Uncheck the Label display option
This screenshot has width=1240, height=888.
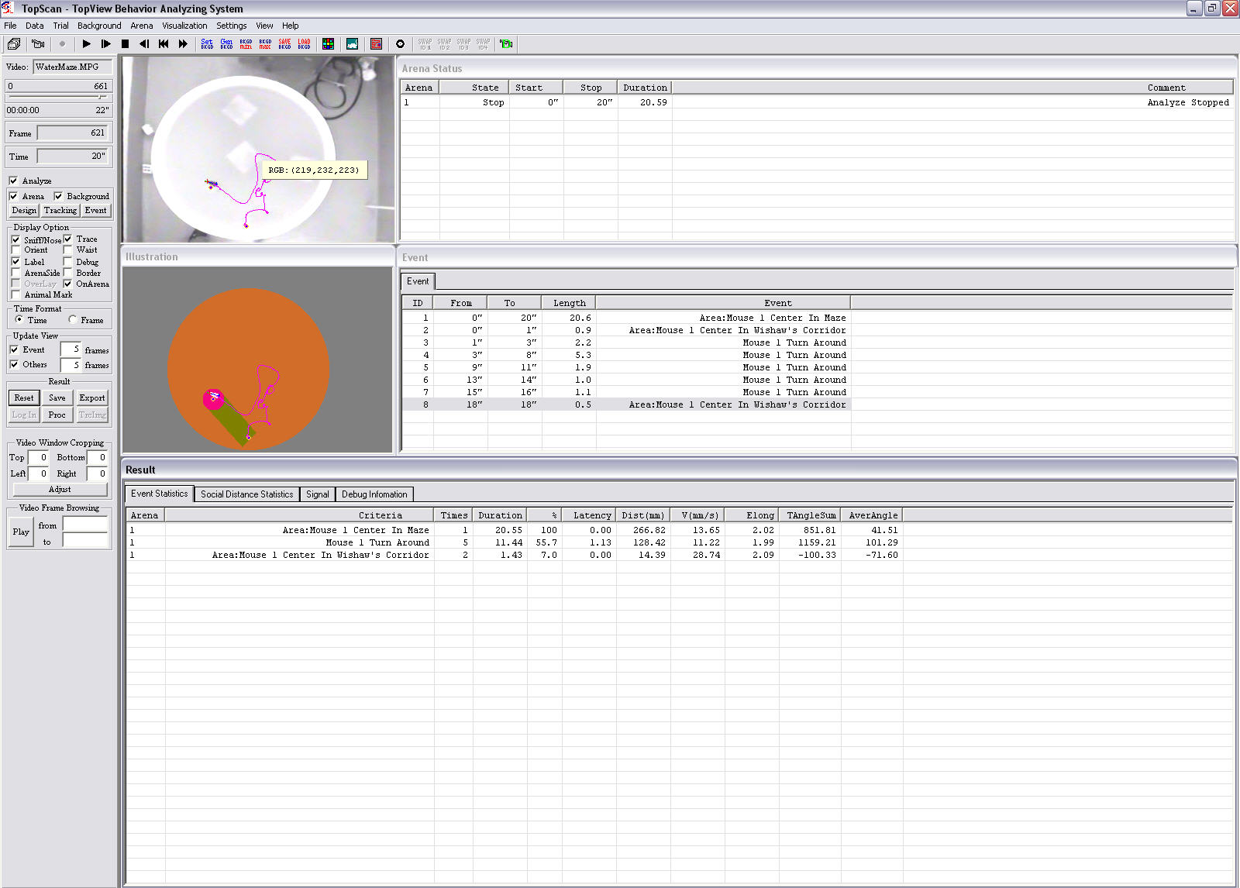pos(15,262)
